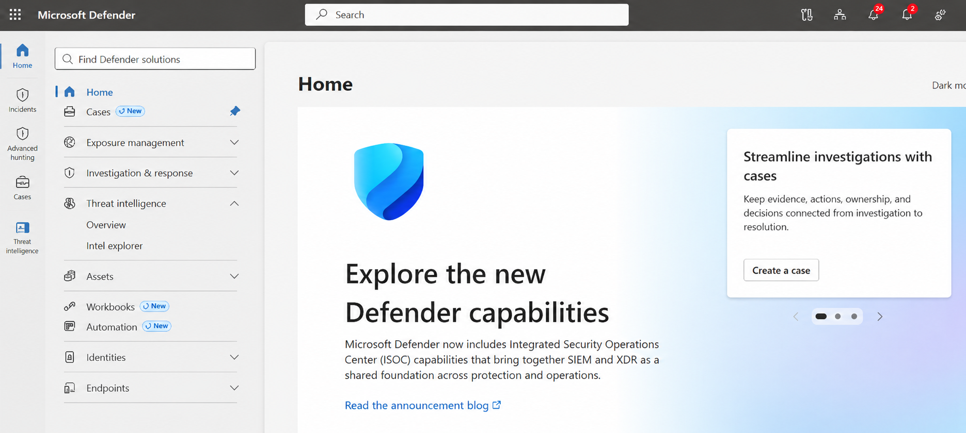This screenshot has width=966, height=433.
Task: Open the app launcher waffle icon
Action: pyautogui.click(x=15, y=14)
